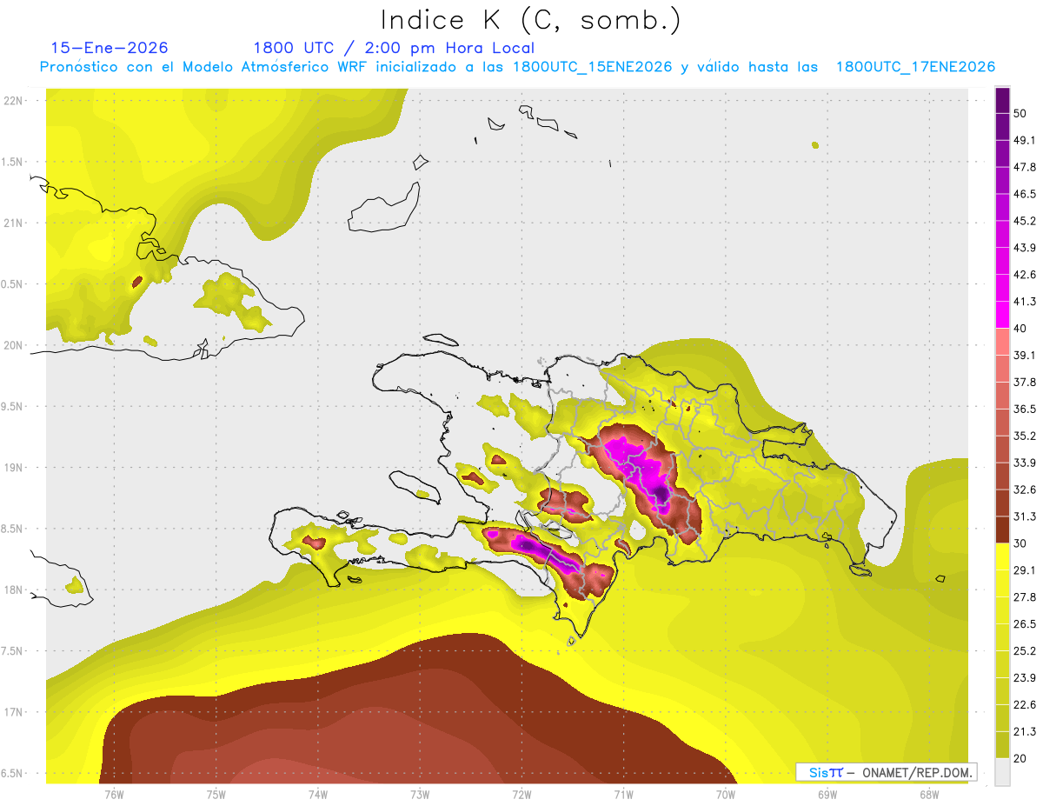1043x806 pixels.
Task: Click the longitude axis label "76W"
Action: [x=114, y=795]
